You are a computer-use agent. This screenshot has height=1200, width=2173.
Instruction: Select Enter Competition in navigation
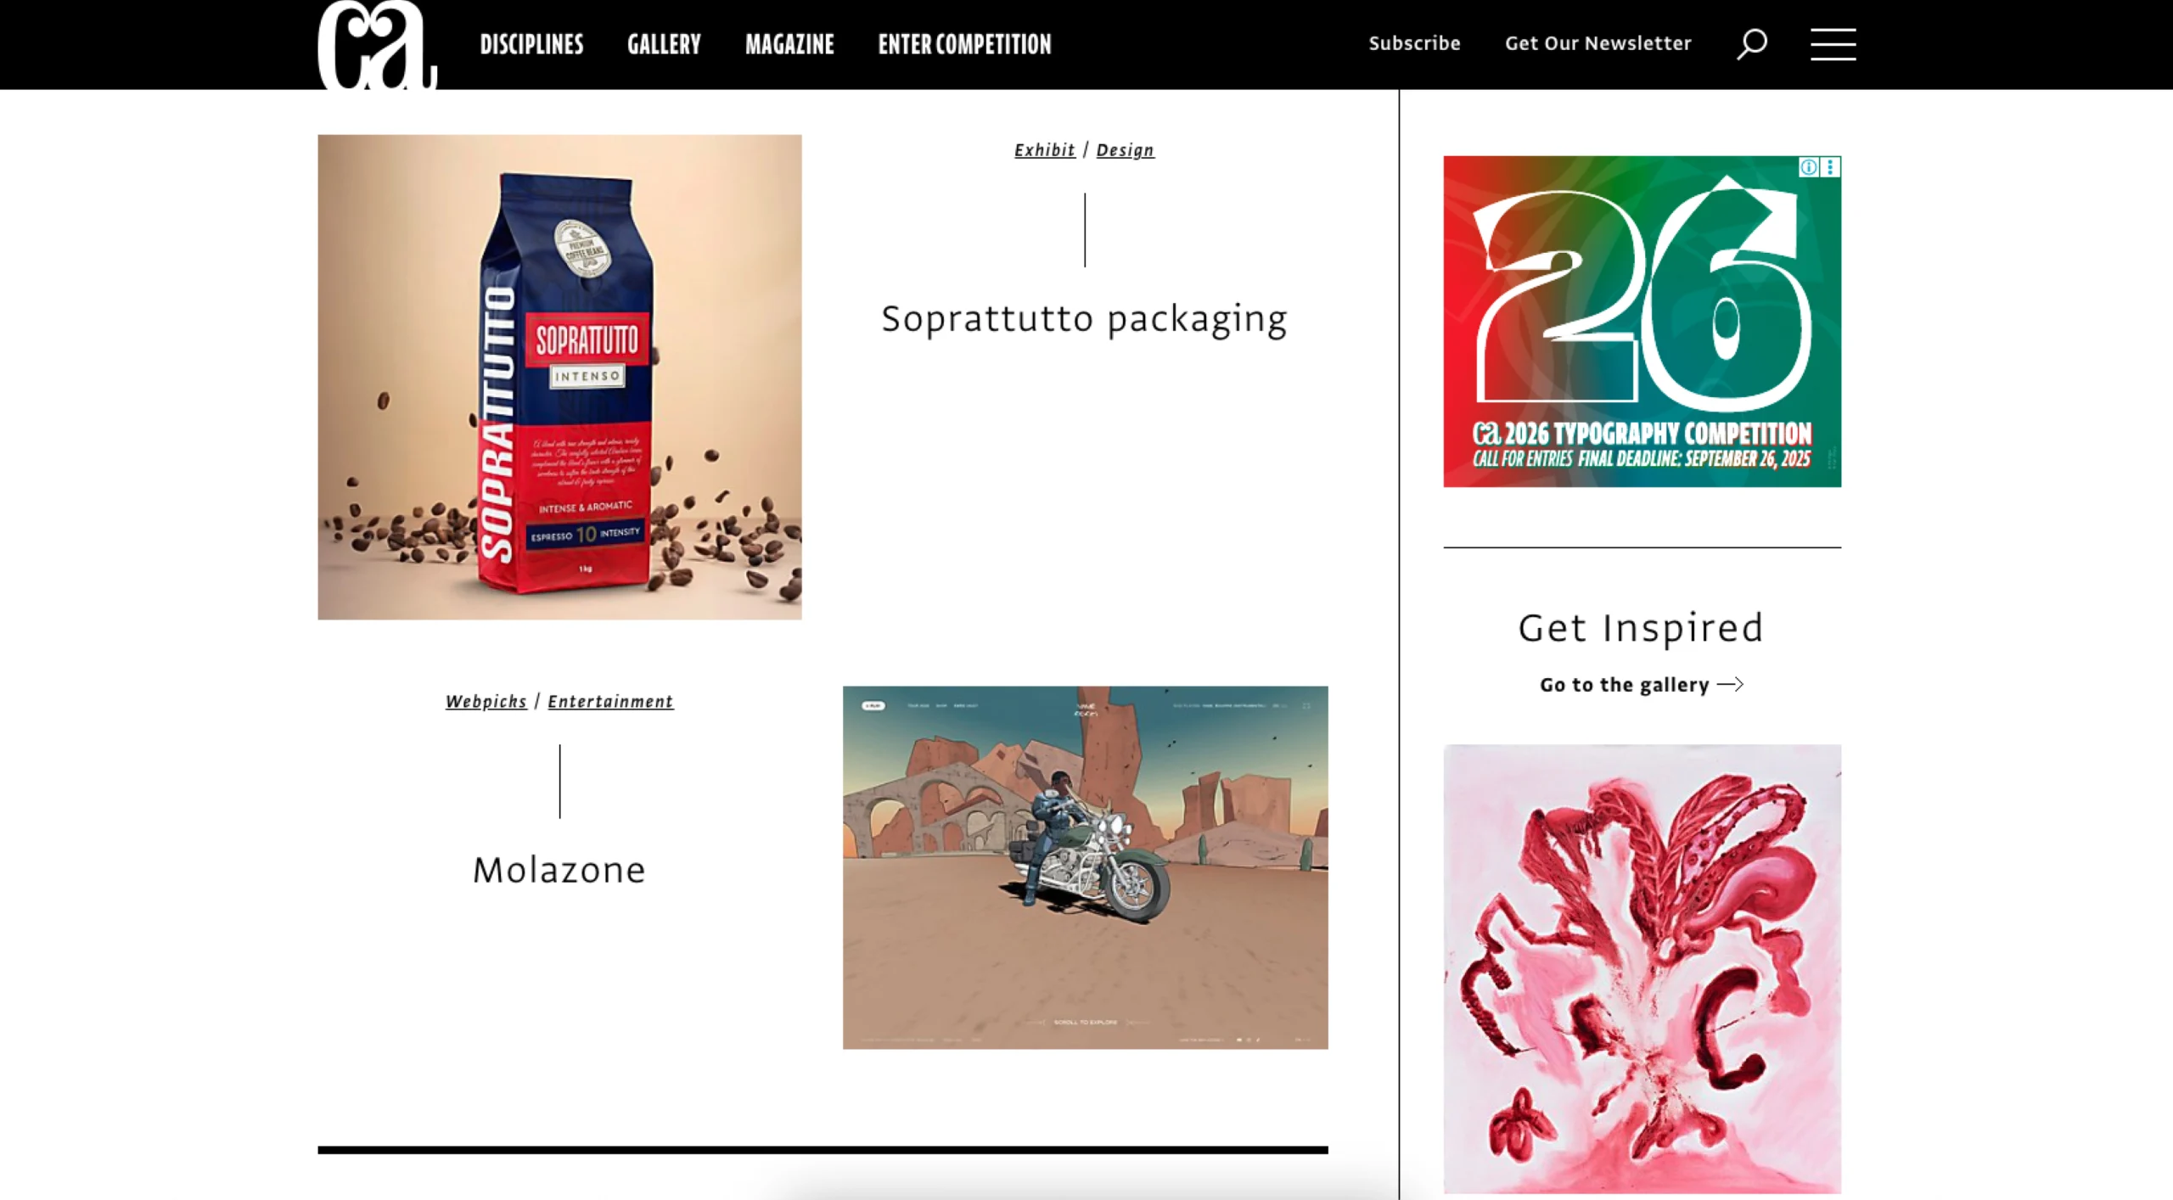pyautogui.click(x=964, y=44)
